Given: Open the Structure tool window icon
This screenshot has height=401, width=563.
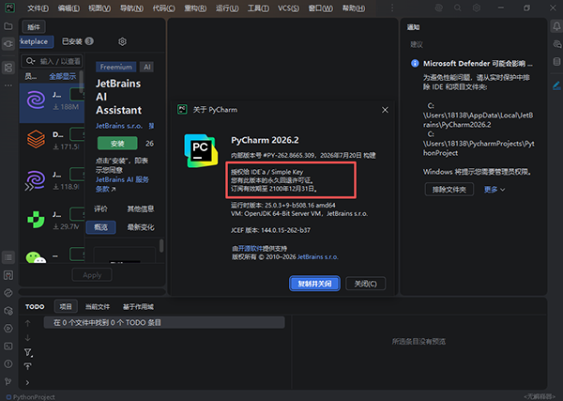Looking at the screenshot, I should point(8,68).
